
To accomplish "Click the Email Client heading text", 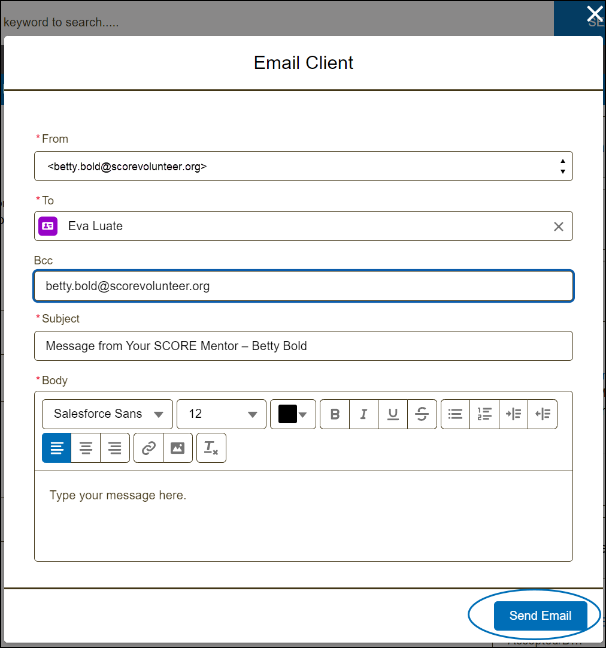I will (304, 63).
